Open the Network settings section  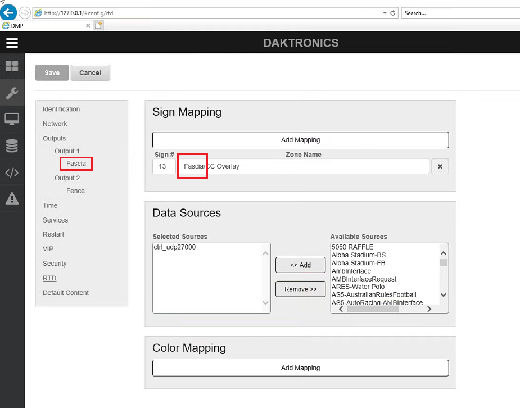(x=55, y=124)
